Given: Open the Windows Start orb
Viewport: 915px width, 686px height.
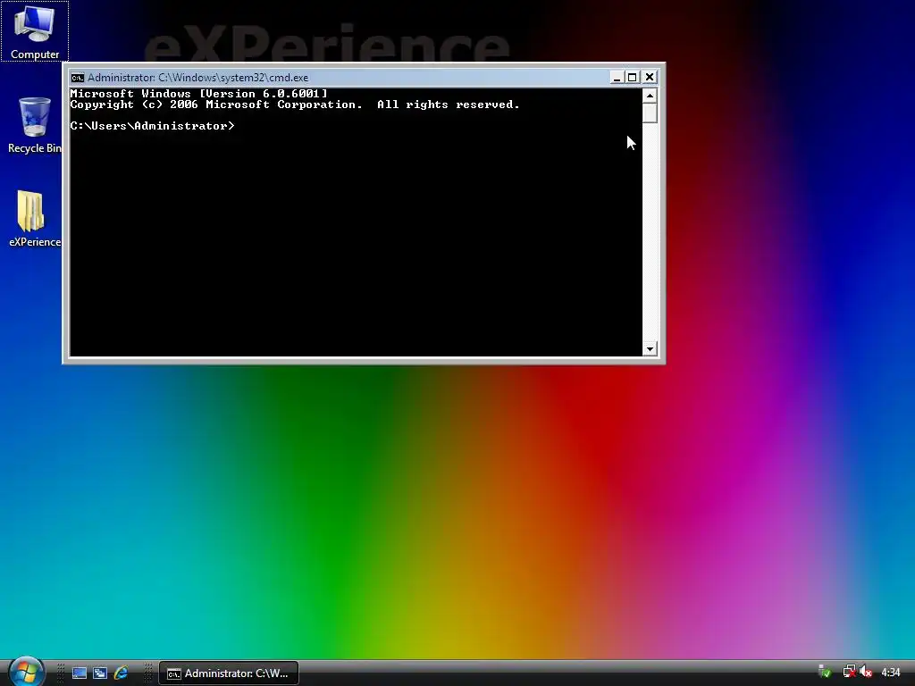Looking at the screenshot, I should 26,672.
